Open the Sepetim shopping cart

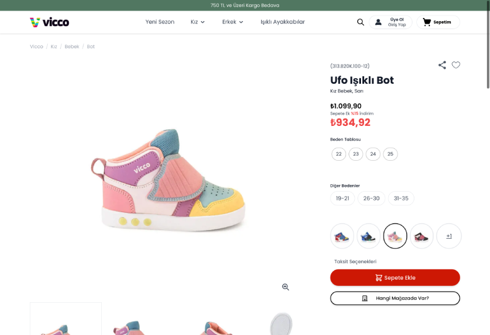tap(438, 22)
